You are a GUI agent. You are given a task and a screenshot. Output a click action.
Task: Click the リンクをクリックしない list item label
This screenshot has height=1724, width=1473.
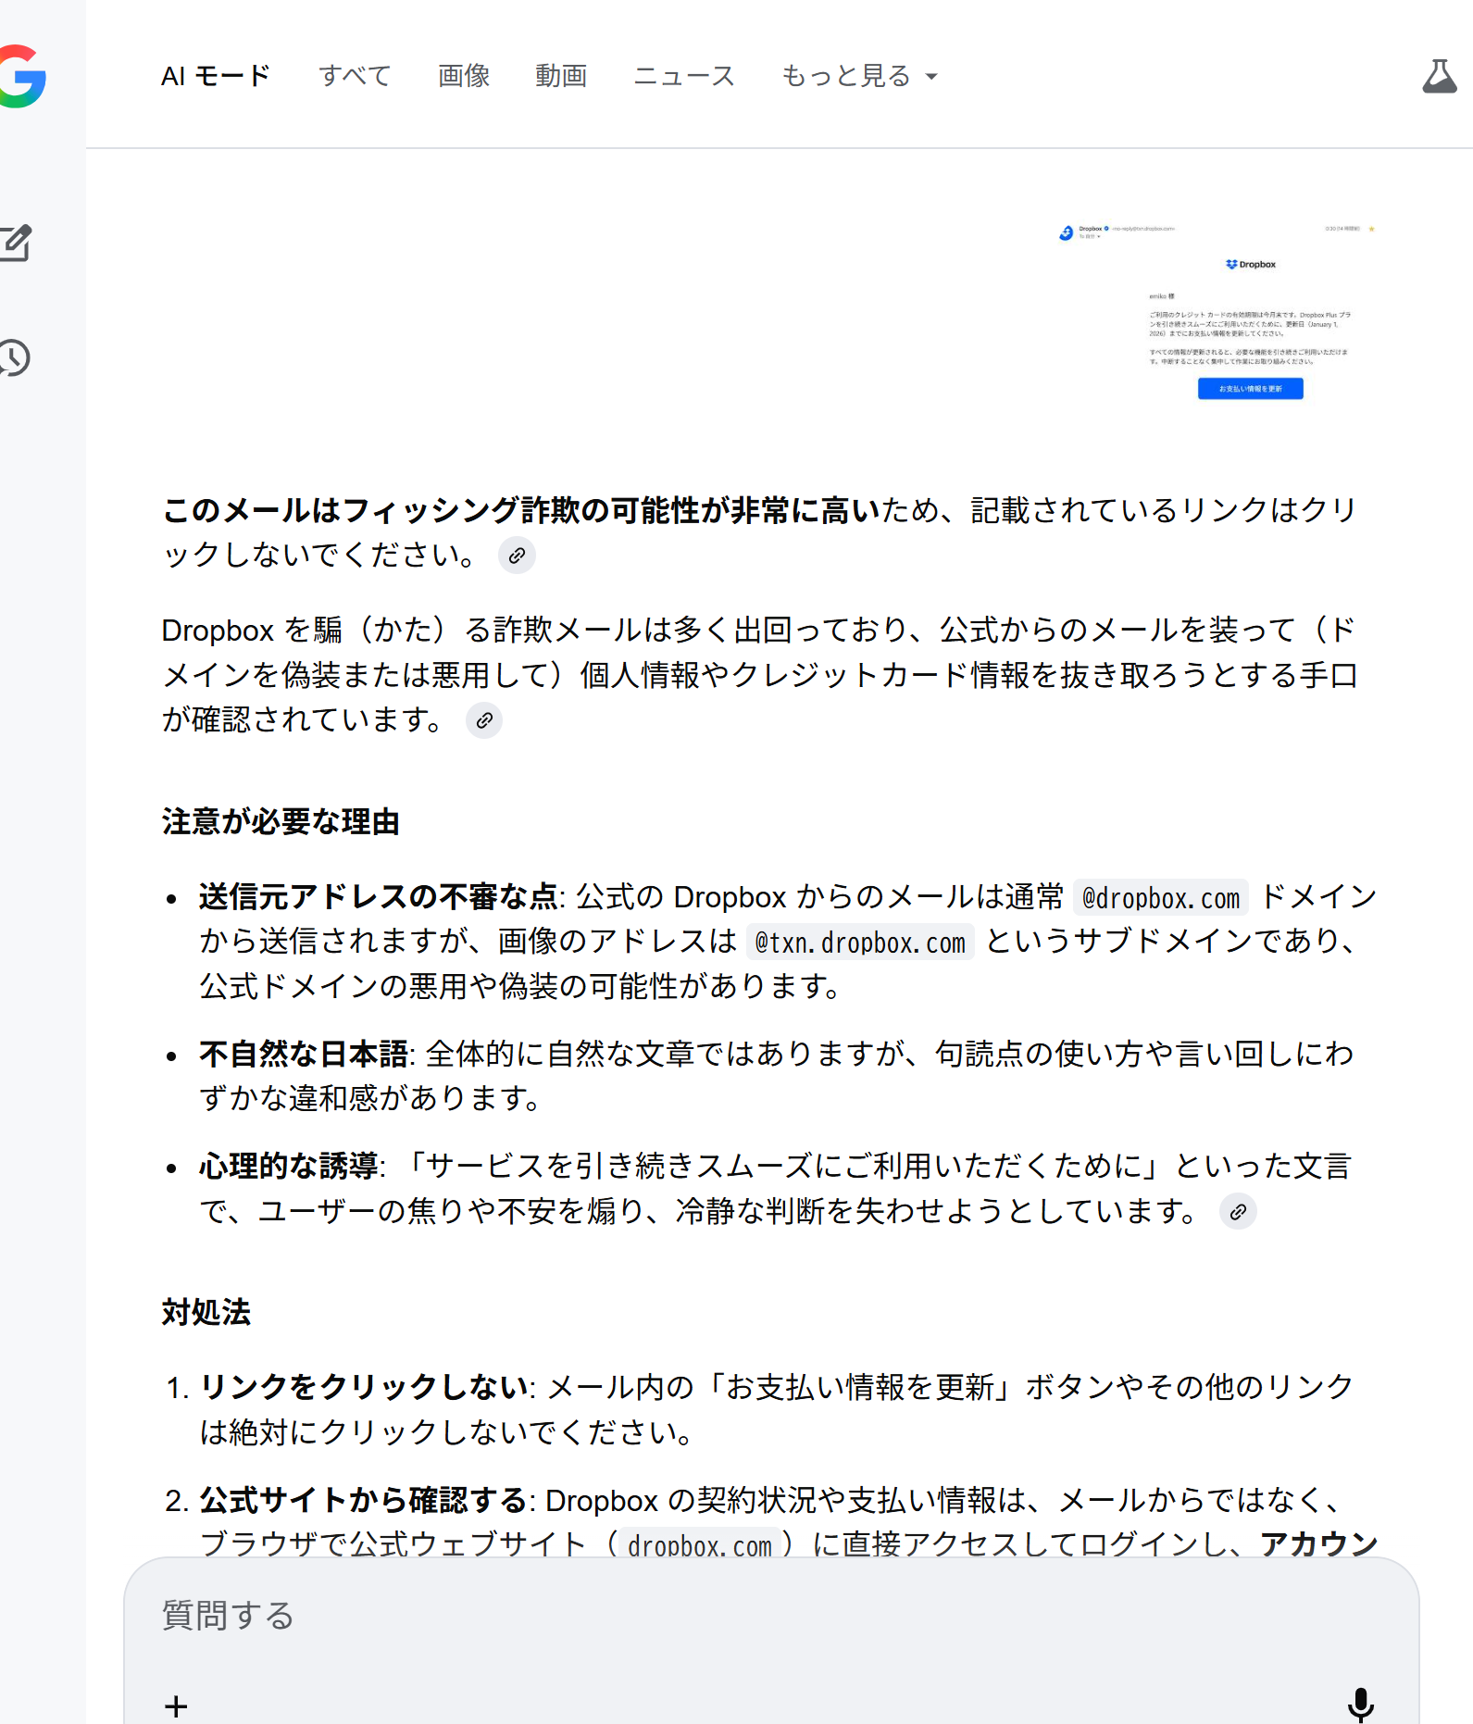(x=364, y=1387)
